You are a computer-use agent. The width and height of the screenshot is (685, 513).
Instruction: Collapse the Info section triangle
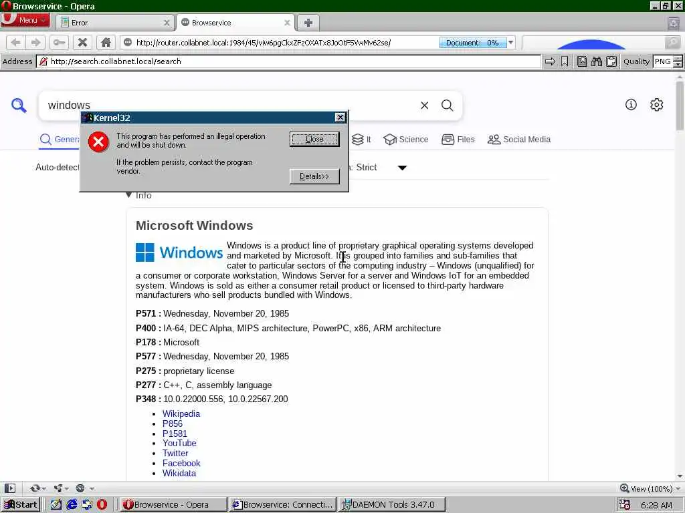[128, 195]
